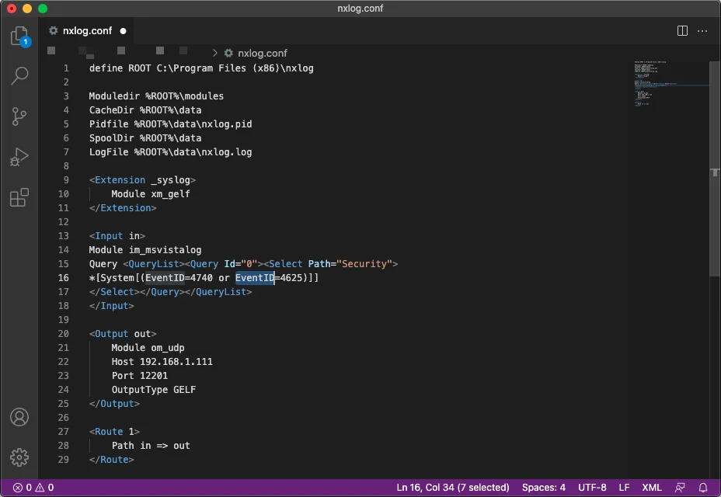
Task: Change end of line sequence LF
Action: (x=624, y=488)
